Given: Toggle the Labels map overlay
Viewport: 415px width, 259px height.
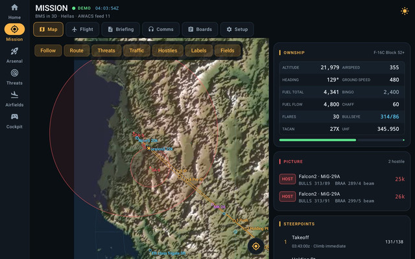Looking at the screenshot, I should [199, 51].
